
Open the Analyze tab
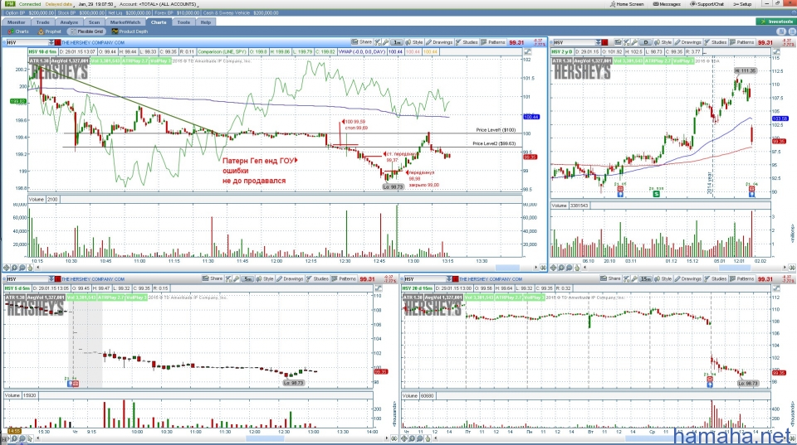69,22
